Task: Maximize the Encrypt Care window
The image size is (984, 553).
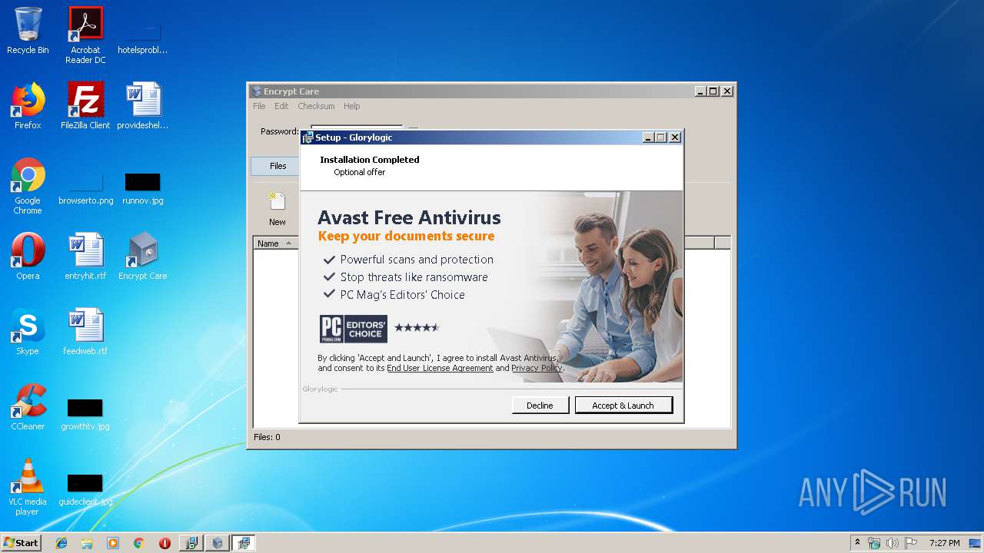Action: coord(713,91)
